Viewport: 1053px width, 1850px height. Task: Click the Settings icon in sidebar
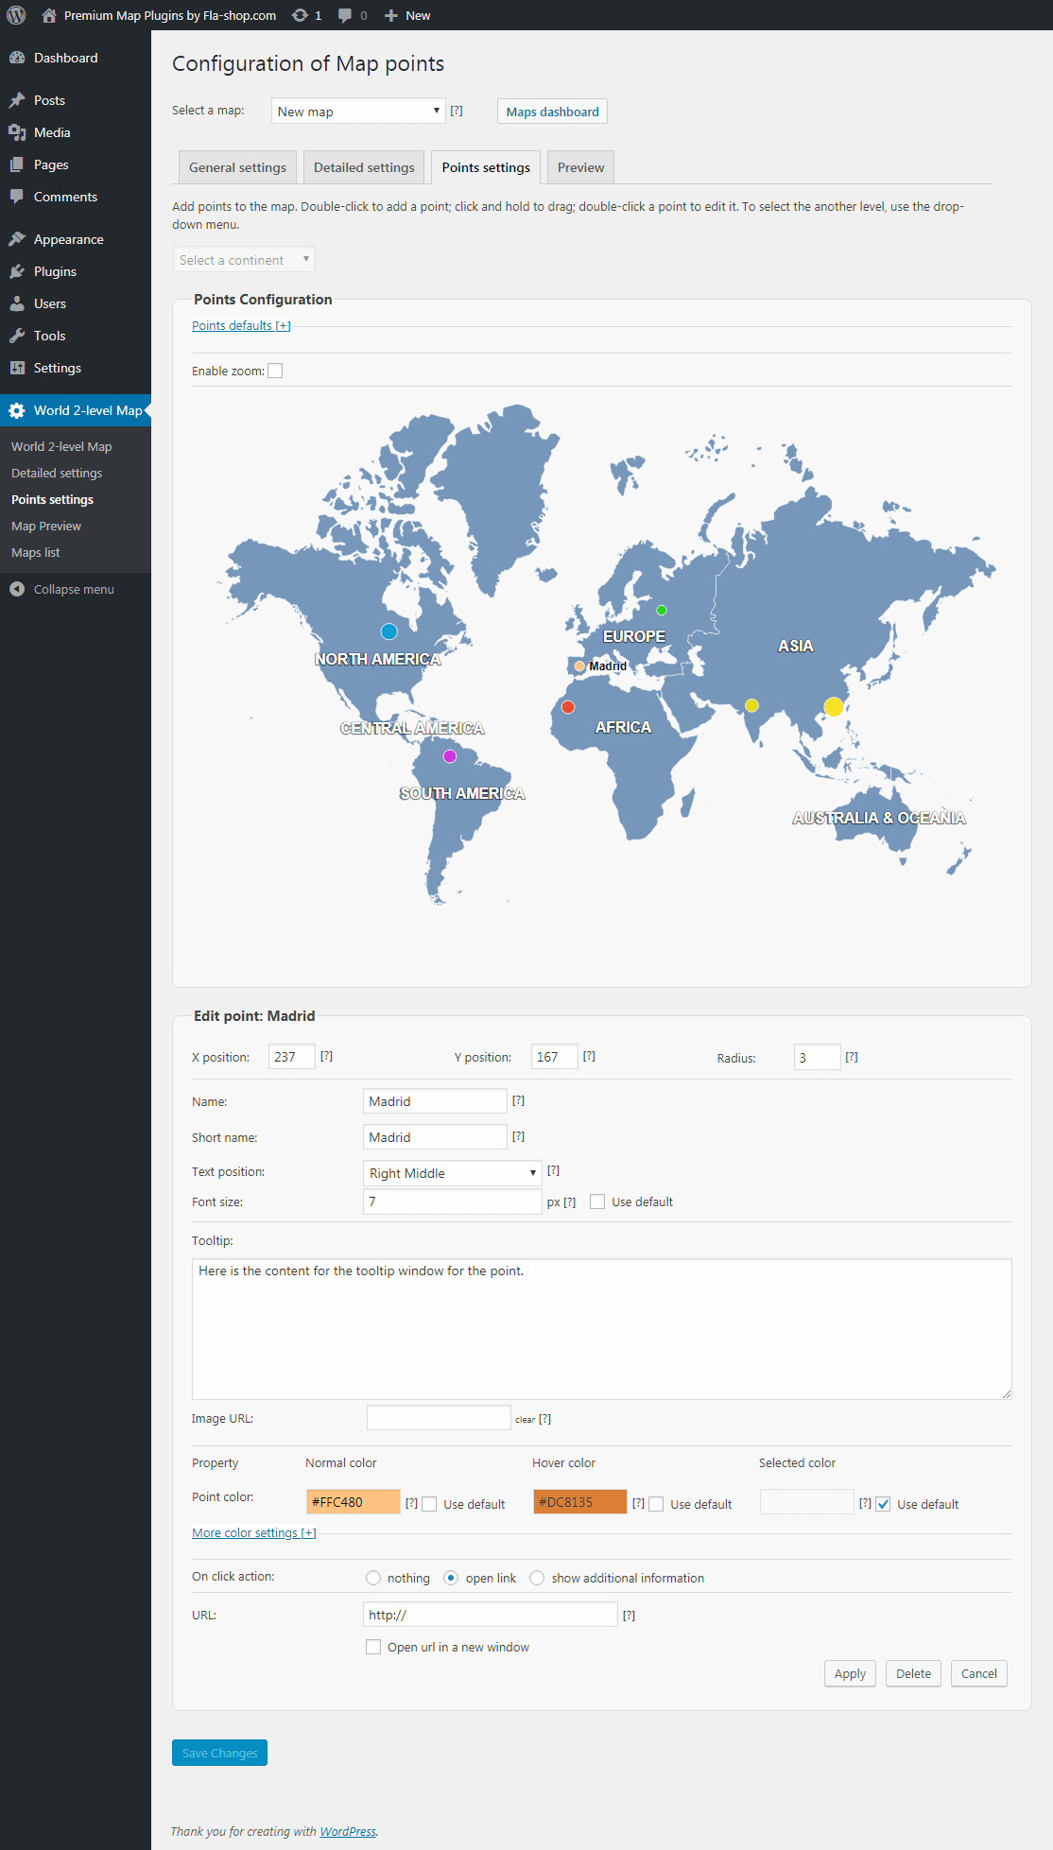coord(17,368)
